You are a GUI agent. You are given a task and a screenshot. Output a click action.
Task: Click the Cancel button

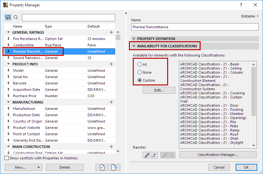(x=219, y=167)
